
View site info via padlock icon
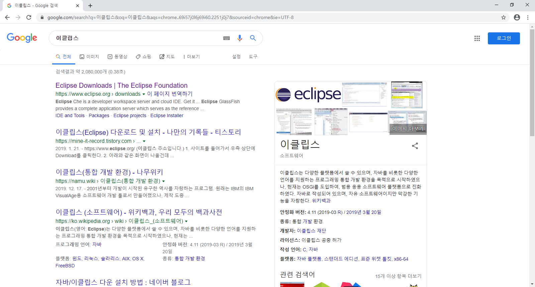[42, 17]
